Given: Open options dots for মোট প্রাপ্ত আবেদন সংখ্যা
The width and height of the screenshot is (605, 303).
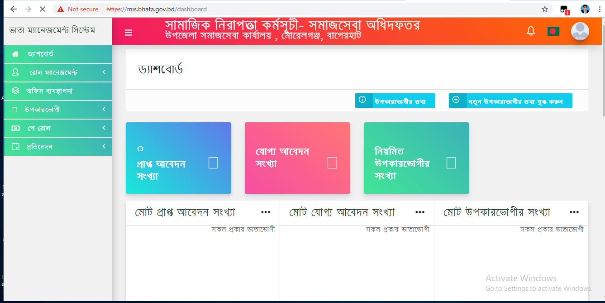Looking at the screenshot, I should coord(266,212).
